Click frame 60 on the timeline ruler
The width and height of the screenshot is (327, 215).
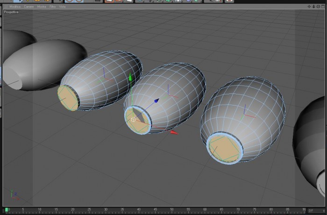pos(205,209)
